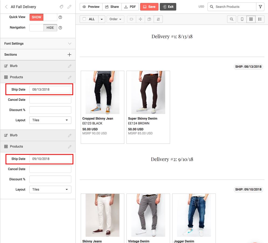
Task: Click the Ship Date field 09/10/2018
Action: pyautogui.click(x=50, y=159)
